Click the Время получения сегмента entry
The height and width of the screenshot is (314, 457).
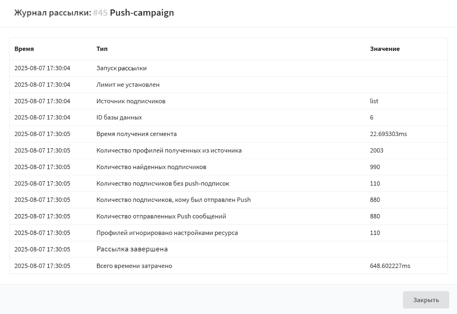point(136,134)
